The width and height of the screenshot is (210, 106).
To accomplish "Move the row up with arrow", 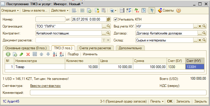I will tap(42, 54).
